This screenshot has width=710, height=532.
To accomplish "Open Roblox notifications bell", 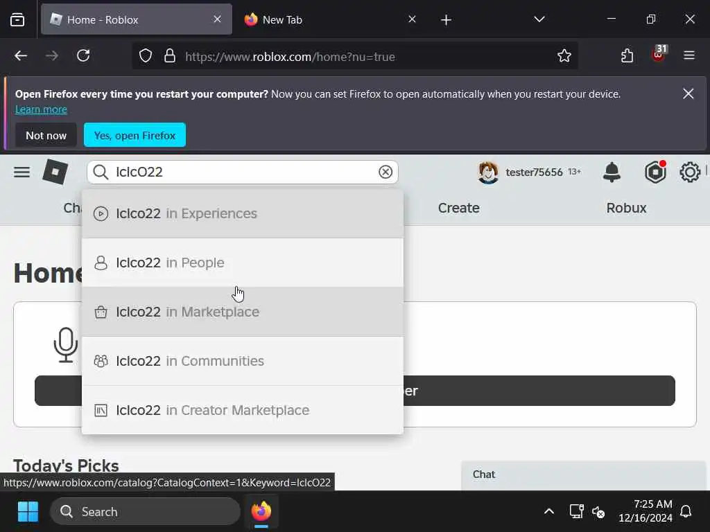I will click(x=612, y=172).
